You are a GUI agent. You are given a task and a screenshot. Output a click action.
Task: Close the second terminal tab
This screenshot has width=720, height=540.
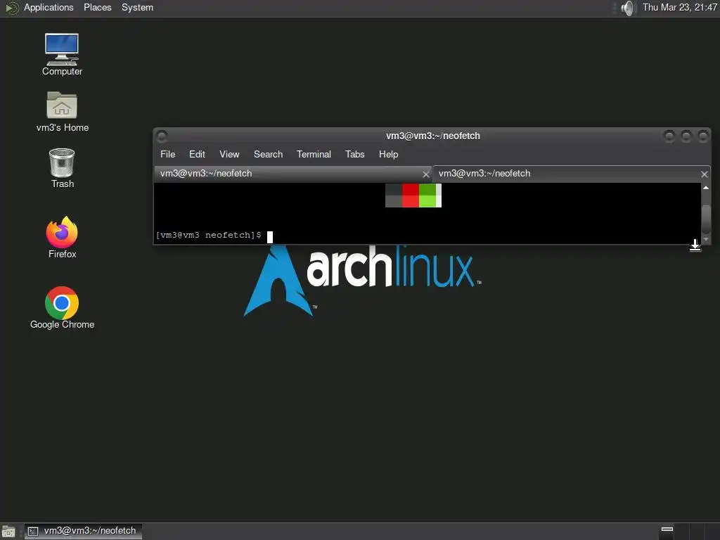[x=705, y=174]
